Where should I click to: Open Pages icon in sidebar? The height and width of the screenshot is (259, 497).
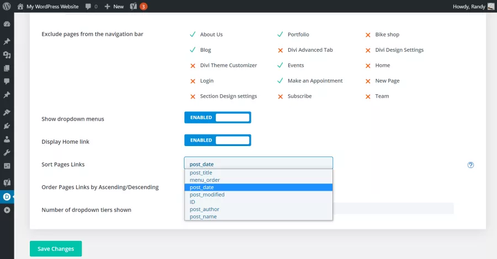pos(7,68)
